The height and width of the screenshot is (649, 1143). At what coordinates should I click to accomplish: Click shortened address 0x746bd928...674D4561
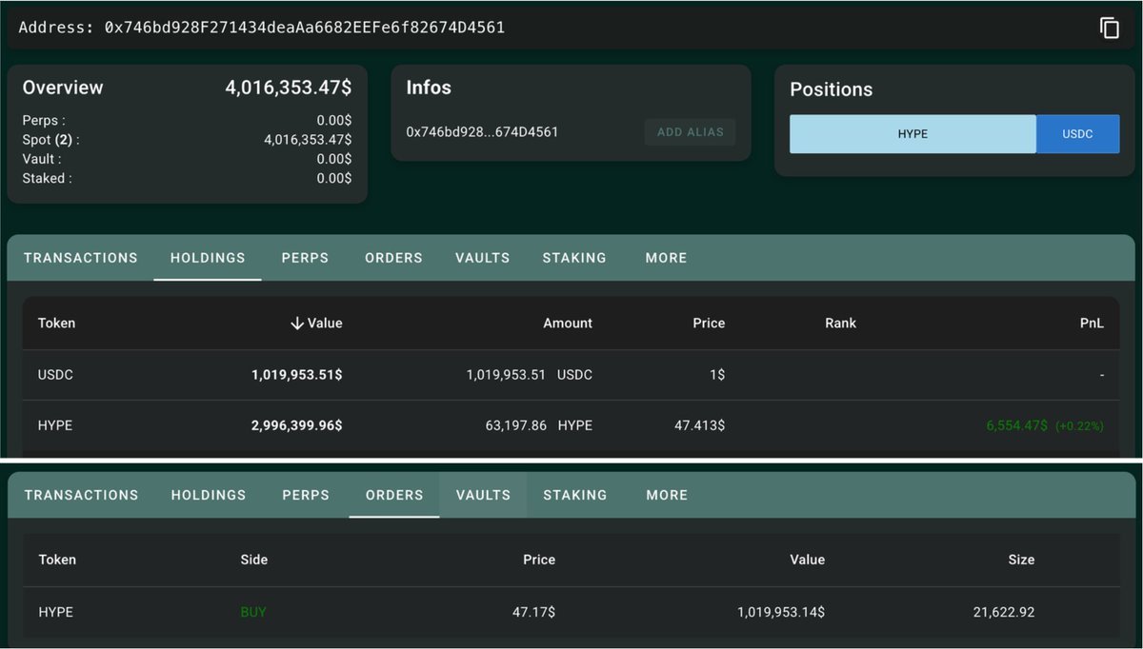pos(482,132)
